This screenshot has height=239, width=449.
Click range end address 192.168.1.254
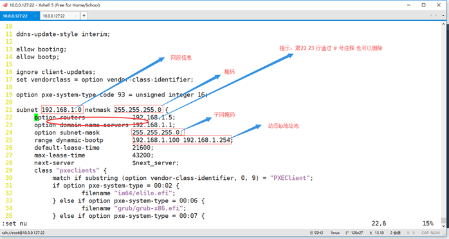pyautogui.click(x=206, y=140)
